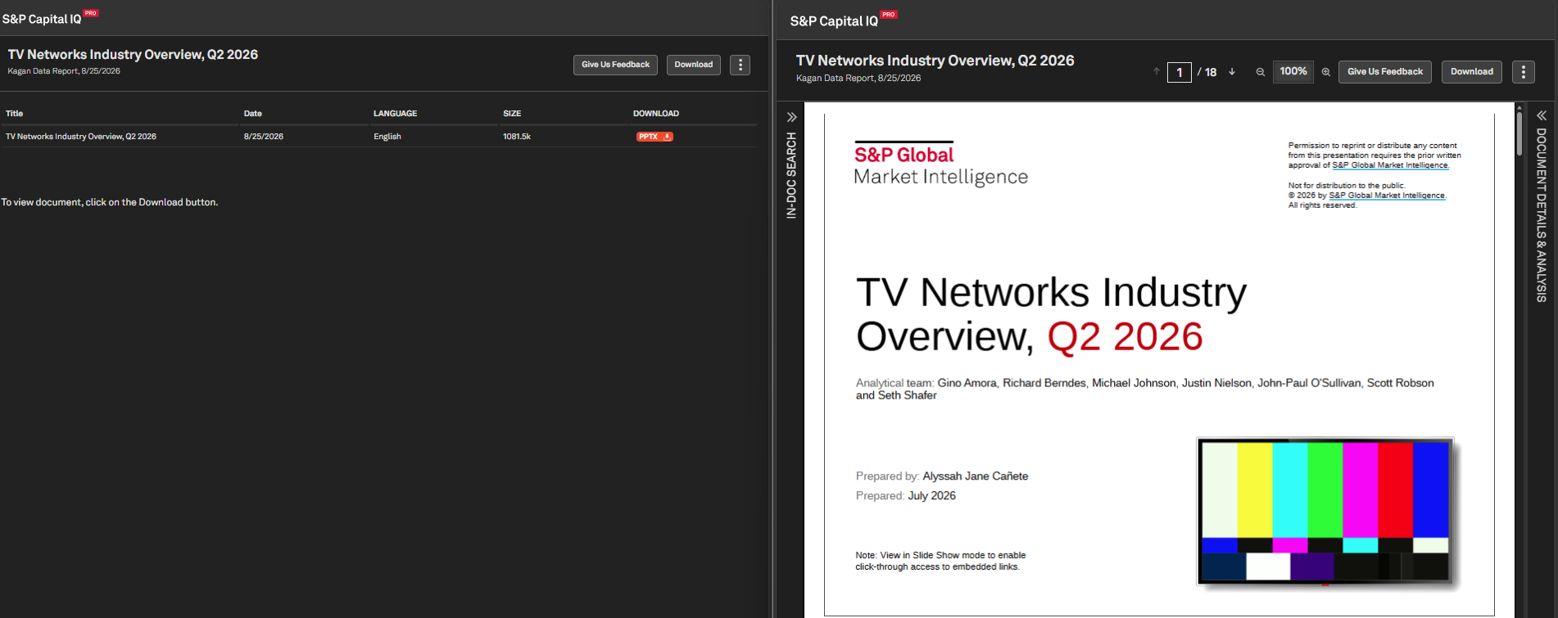Viewport: 1558px width, 618px height.
Task: Click the page number input field
Action: [1180, 72]
